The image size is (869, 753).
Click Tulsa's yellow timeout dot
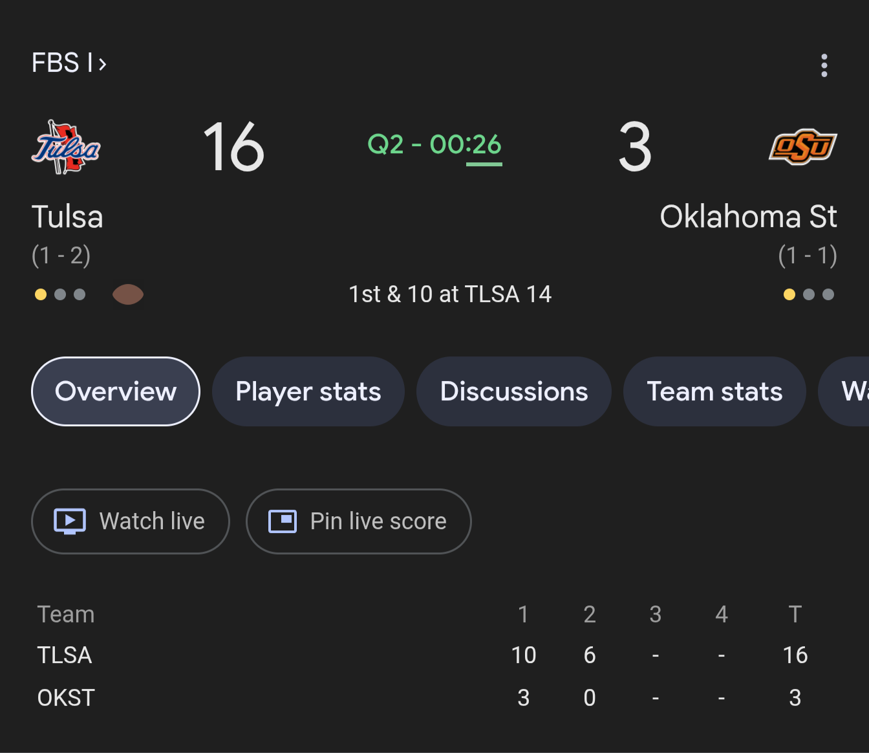coord(41,294)
